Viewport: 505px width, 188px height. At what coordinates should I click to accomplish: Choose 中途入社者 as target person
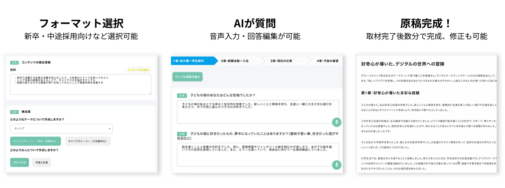(x=41, y=162)
